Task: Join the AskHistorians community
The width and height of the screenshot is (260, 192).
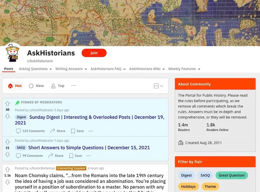Action: click(94, 53)
